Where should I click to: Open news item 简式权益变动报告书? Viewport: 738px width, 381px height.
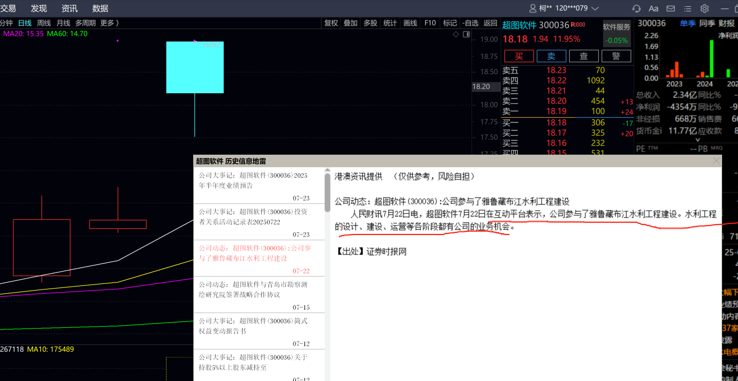tap(259, 332)
